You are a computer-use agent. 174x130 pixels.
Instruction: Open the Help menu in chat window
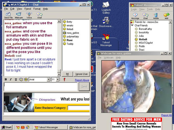[45, 9]
